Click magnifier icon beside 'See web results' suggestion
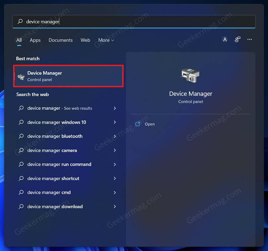The height and width of the screenshot is (251, 268). pos(21,108)
